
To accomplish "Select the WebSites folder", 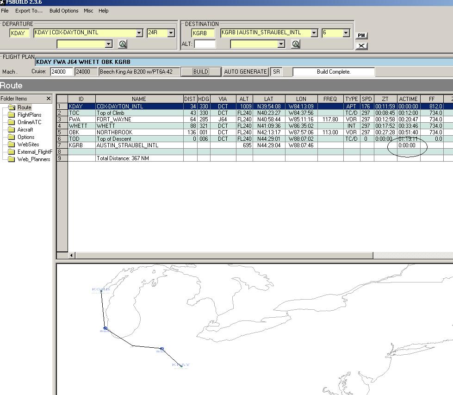I will [x=28, y=144].
